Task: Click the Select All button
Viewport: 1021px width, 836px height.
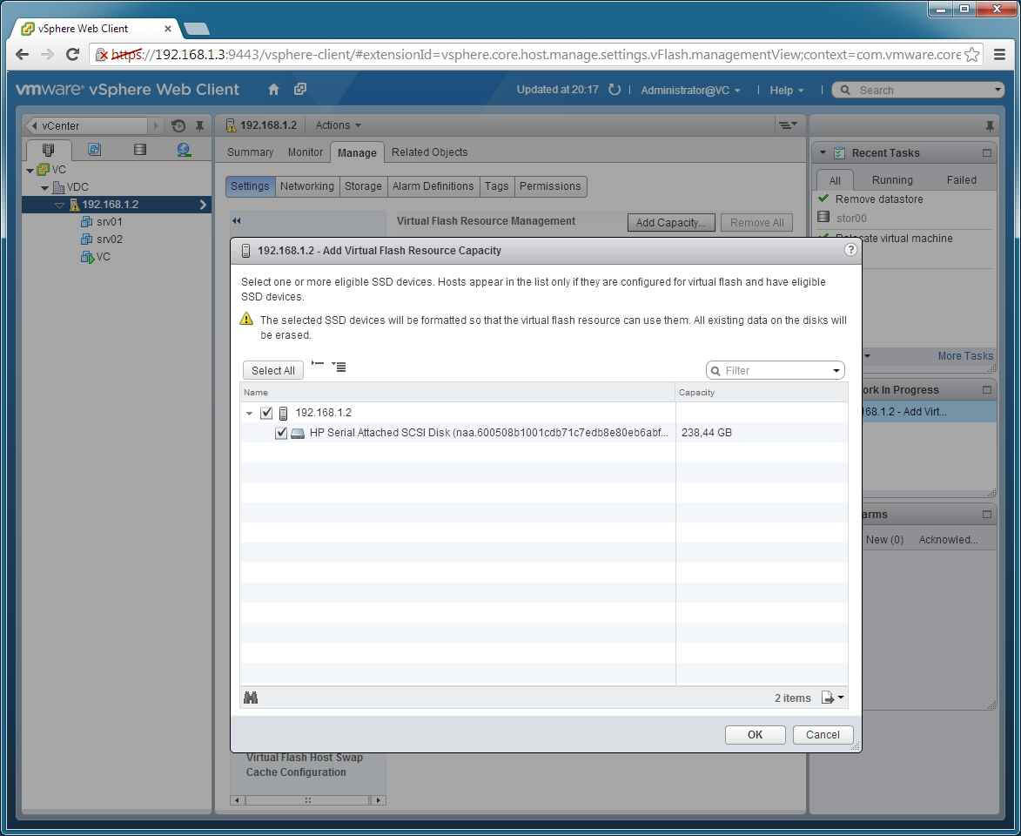Action: pyautogui.click(x=272, y=370)
